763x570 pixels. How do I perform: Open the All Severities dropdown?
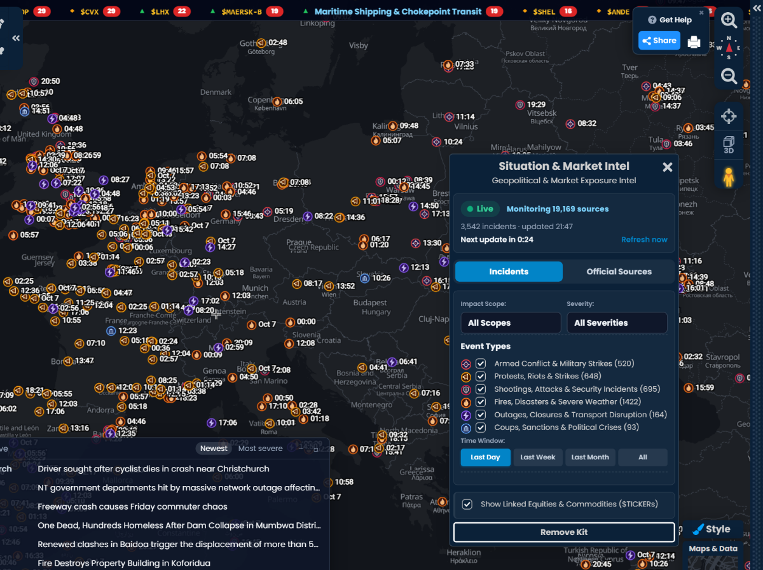point(617,323)
